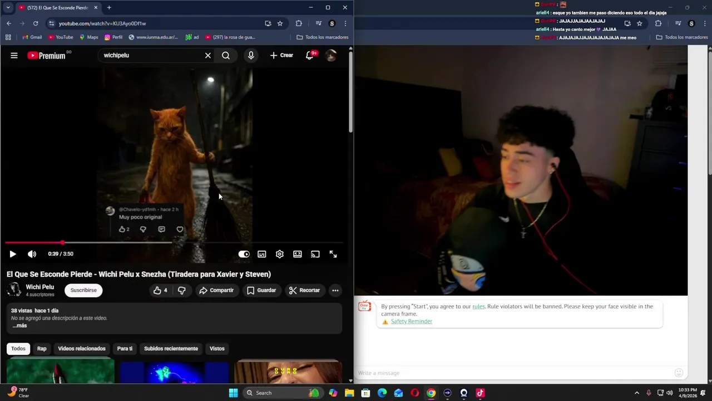Cast the video to a TV
712x401 pixels.
pos(315,254)
